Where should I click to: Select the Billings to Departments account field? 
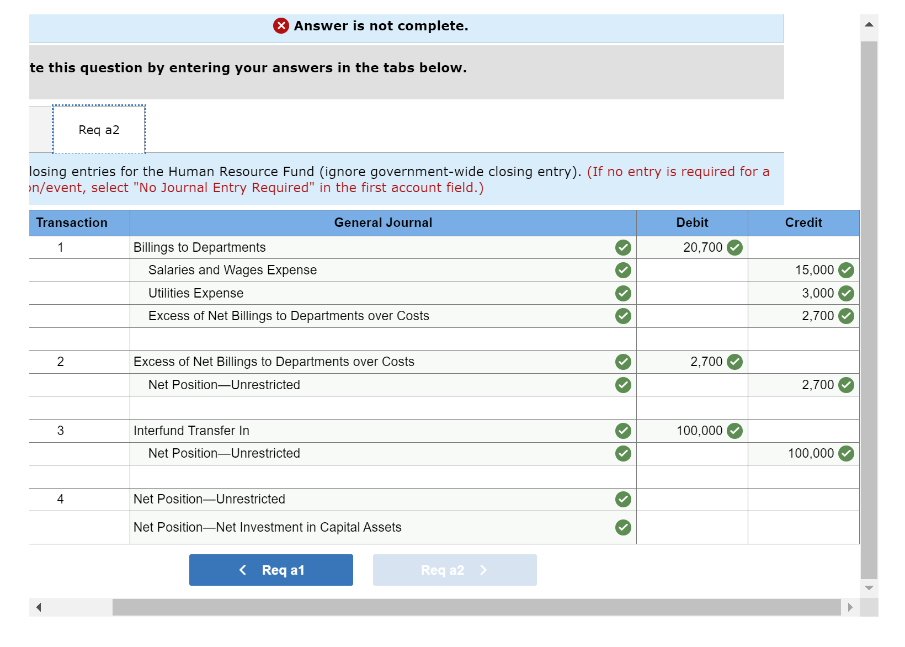coord(383,247)
